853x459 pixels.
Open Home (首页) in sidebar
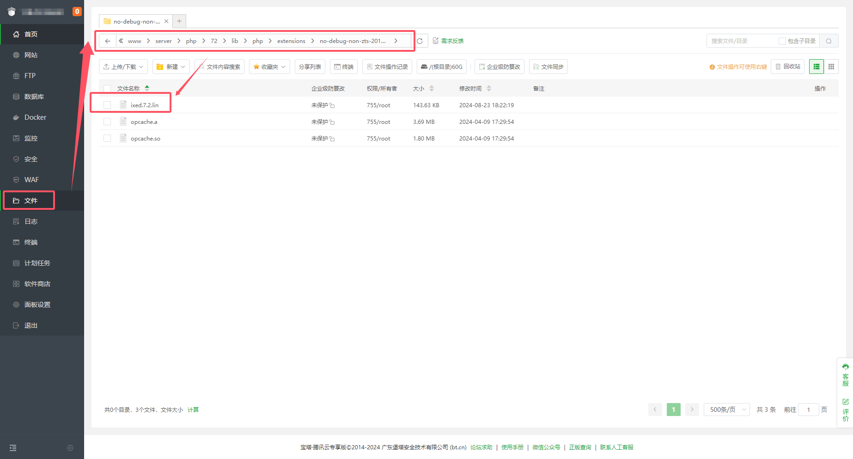[x=42, y=34]
